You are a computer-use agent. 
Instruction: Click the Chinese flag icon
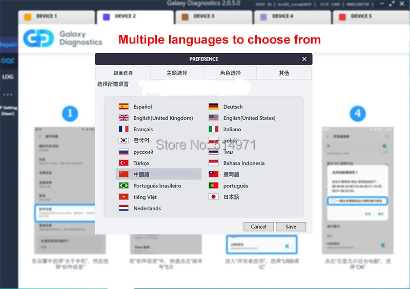click(x=124, y=174)
